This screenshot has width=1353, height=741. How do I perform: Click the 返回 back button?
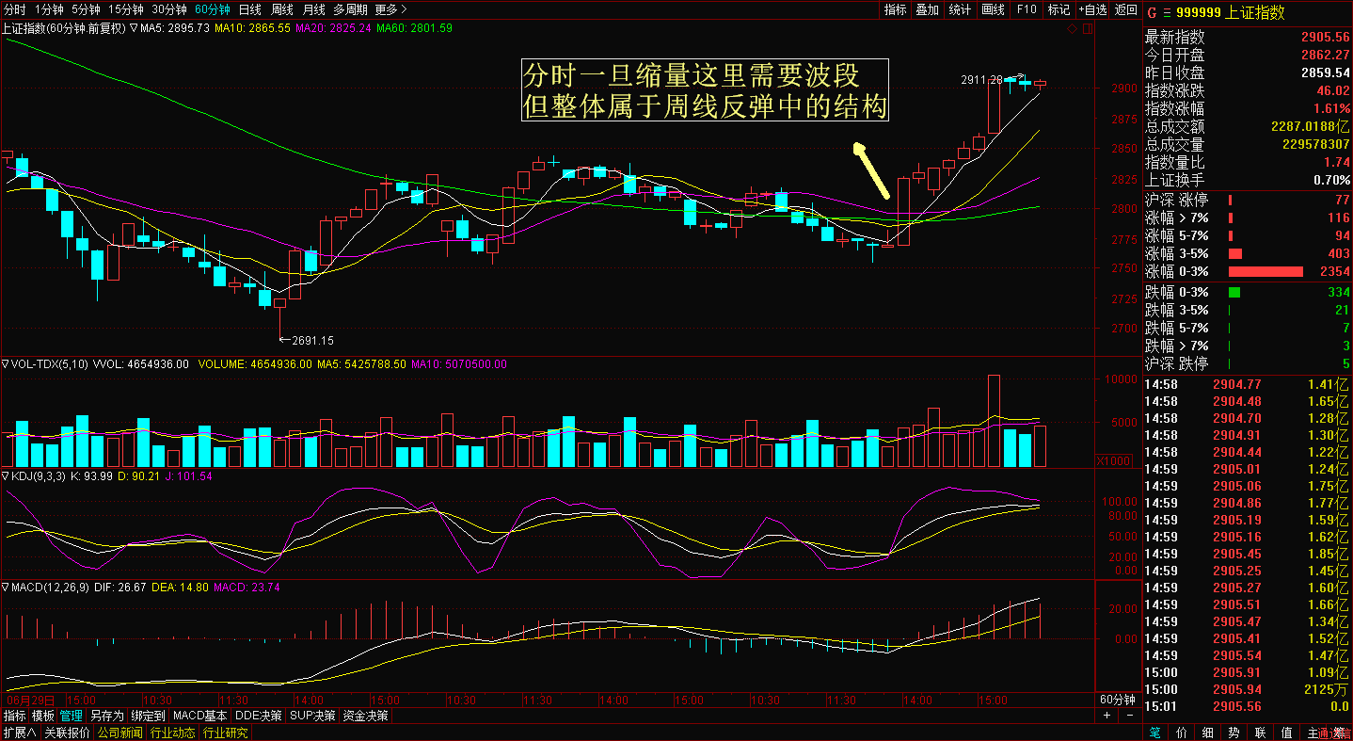click(x=1125, y=9)
